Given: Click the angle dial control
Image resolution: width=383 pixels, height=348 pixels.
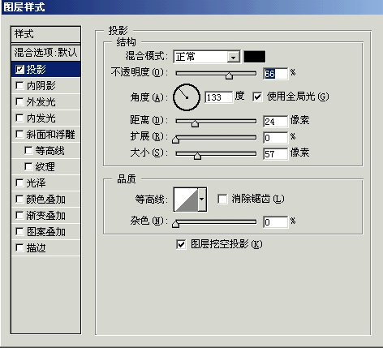Looking at the screenshot, I should pos(187,97).
